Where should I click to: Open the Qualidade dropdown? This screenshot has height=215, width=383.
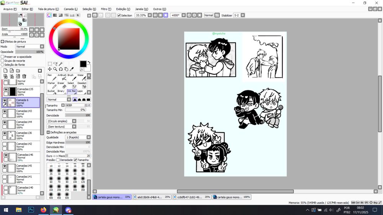[x=89, y=137]
